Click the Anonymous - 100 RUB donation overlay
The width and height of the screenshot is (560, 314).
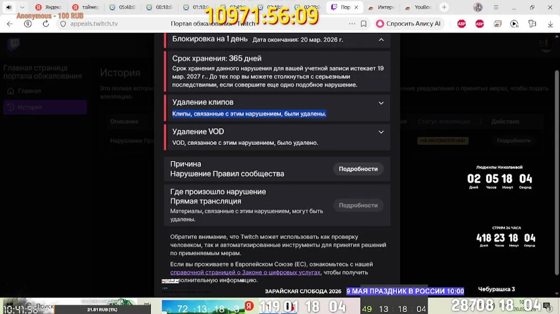[50, 16]
